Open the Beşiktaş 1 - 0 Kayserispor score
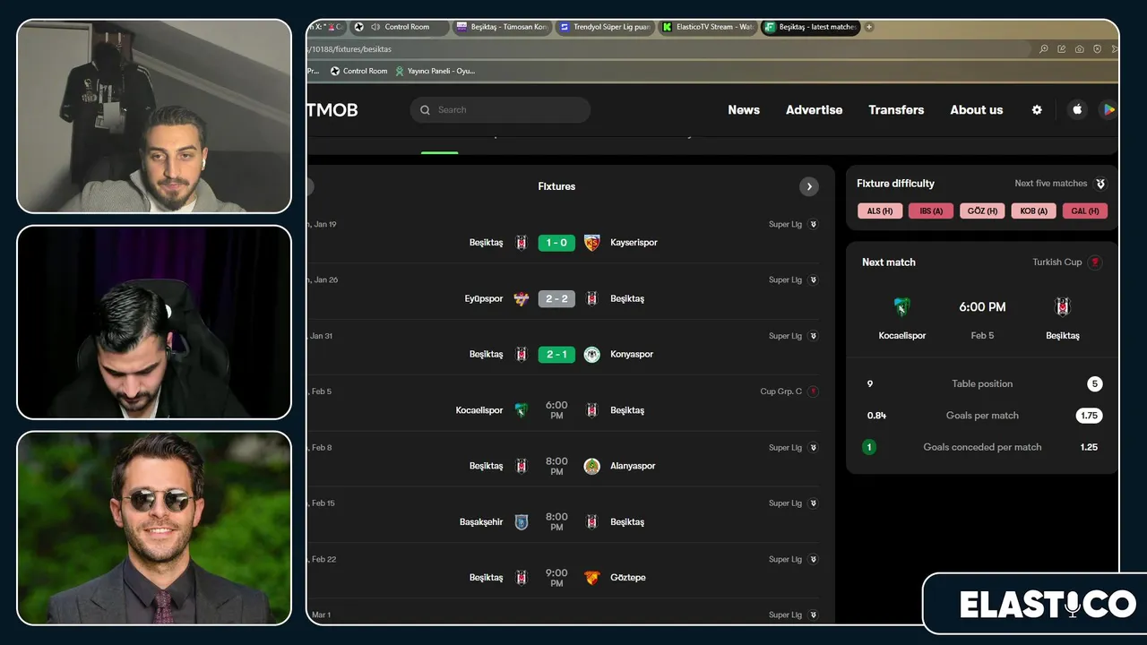 (x=556, y=243)
